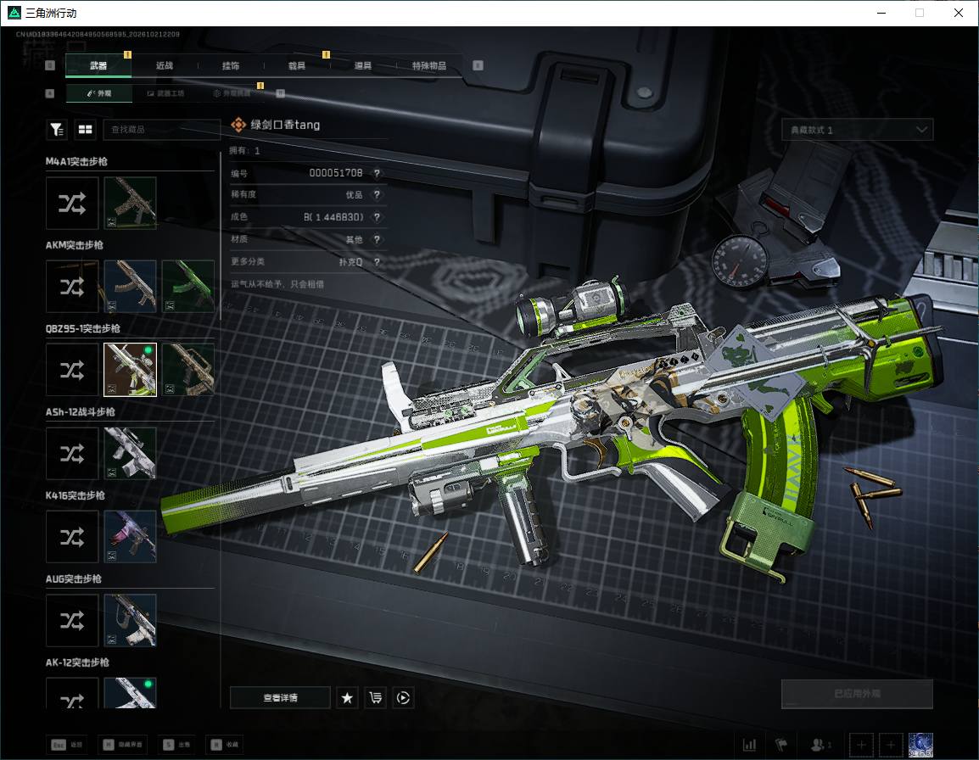Image resolution: width=979 pixels, height=760 pixels.
Task: Click help icon next to 编号
Action: tap(377, 173)
